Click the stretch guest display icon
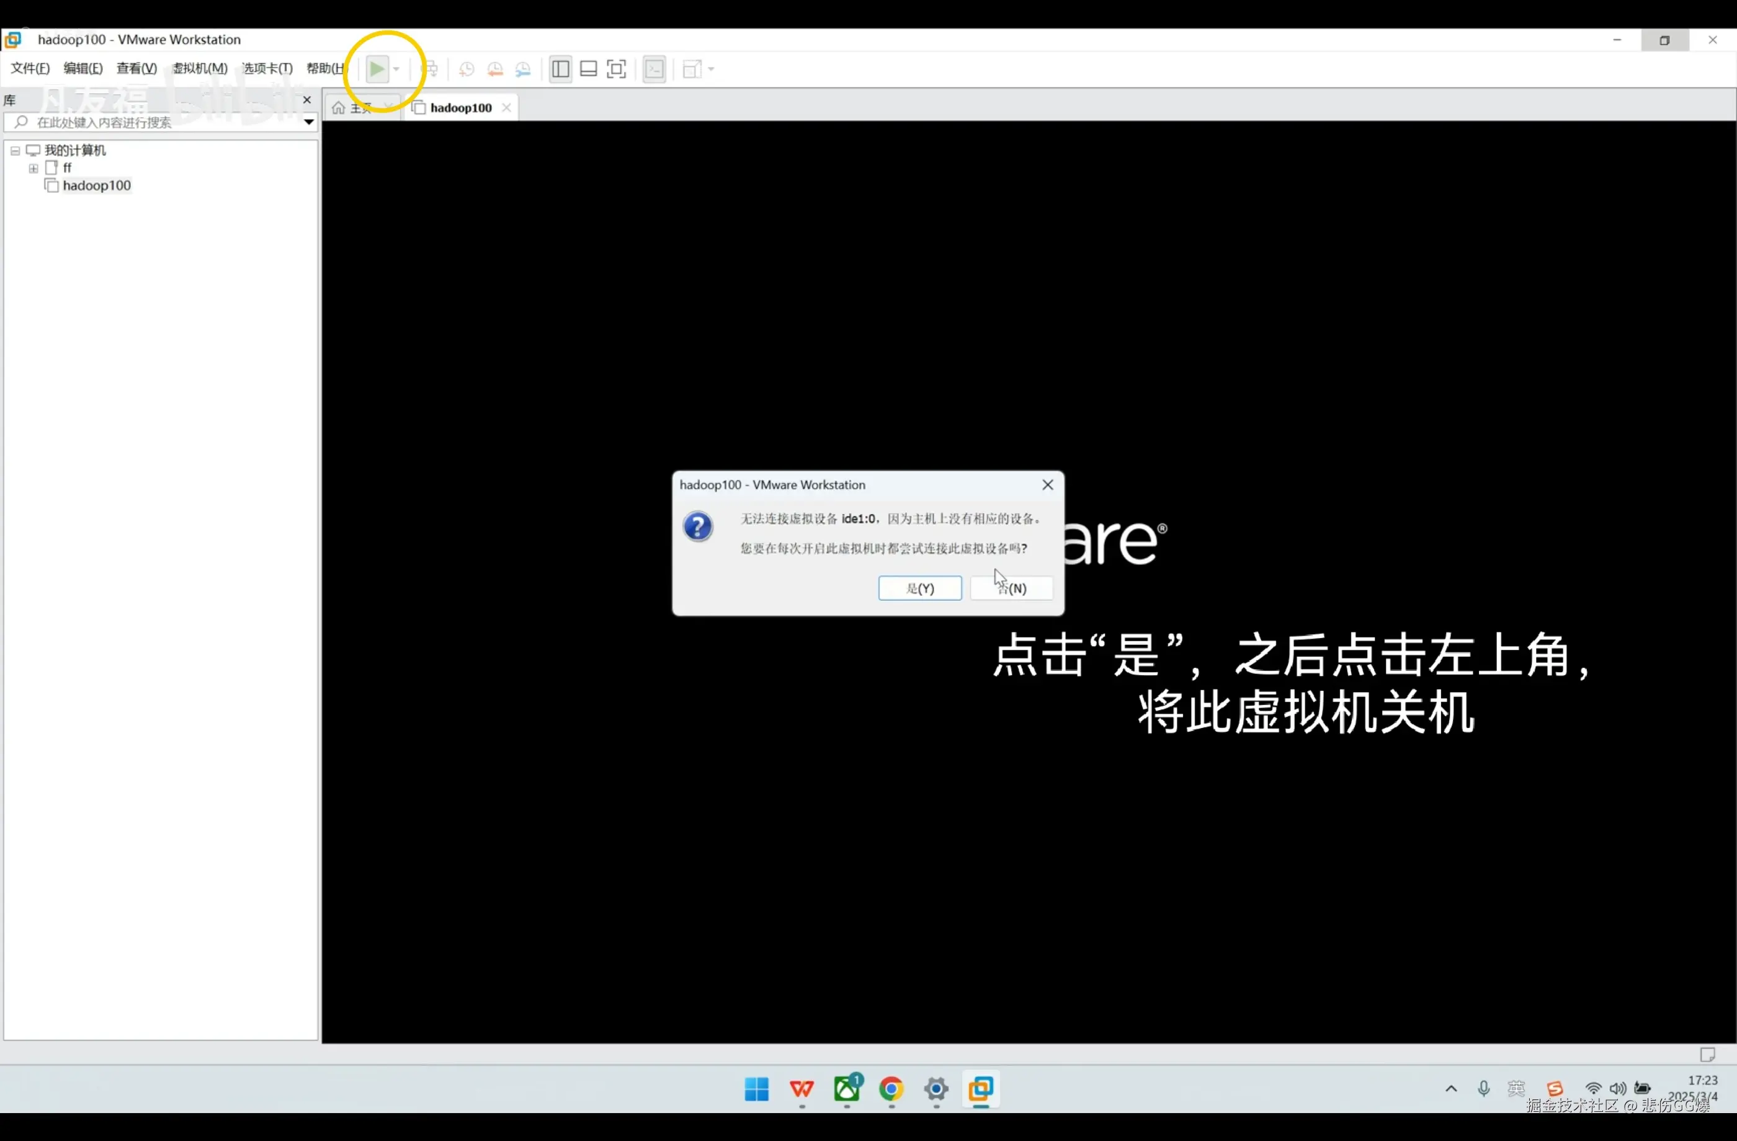 click(691, 69)
